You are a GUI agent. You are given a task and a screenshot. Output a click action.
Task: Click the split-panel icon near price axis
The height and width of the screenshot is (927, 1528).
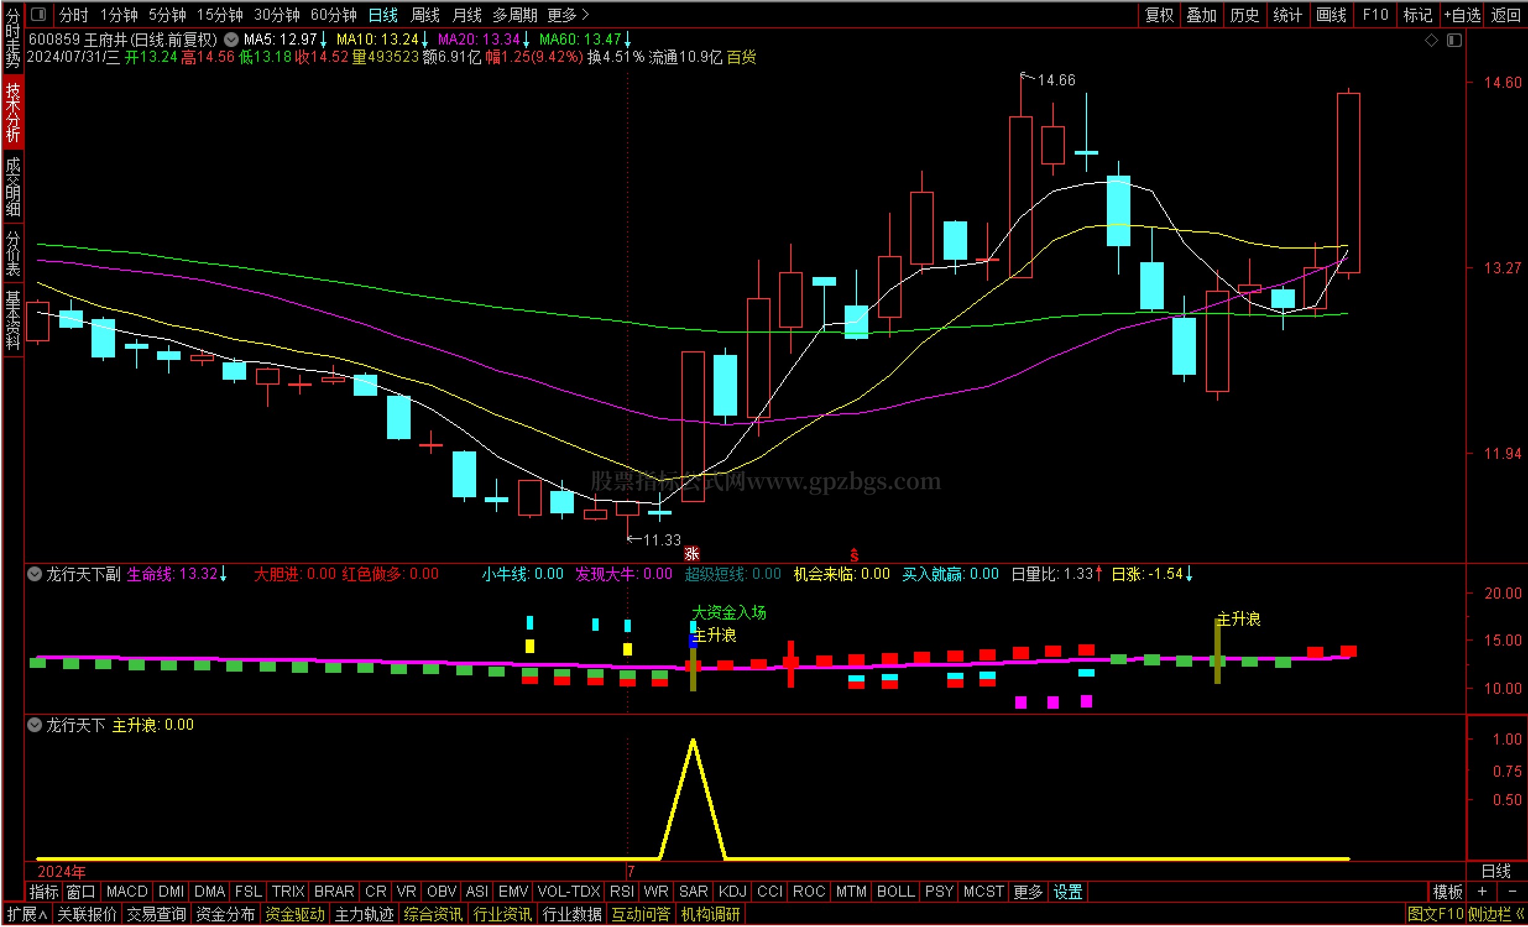click(x=1454, y=41)
